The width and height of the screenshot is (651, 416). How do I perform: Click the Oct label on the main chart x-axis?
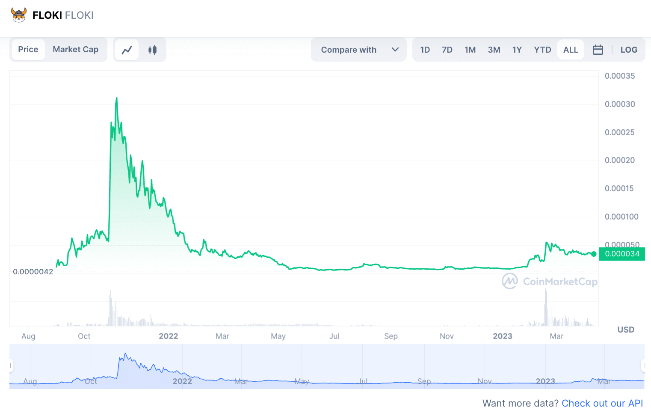pos(84,336)
